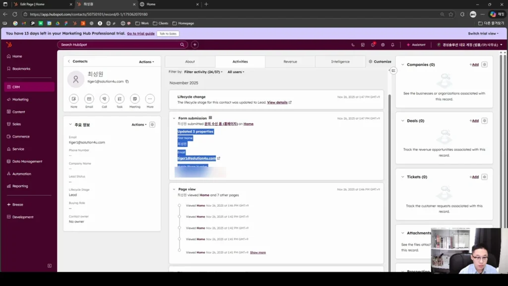Open 주요 정보 card Actions dropdown
Screen dimensions: 508x286
tap(139, 125)
